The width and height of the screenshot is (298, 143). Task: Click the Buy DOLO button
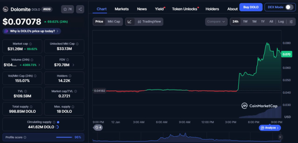(x=251, y=7)
